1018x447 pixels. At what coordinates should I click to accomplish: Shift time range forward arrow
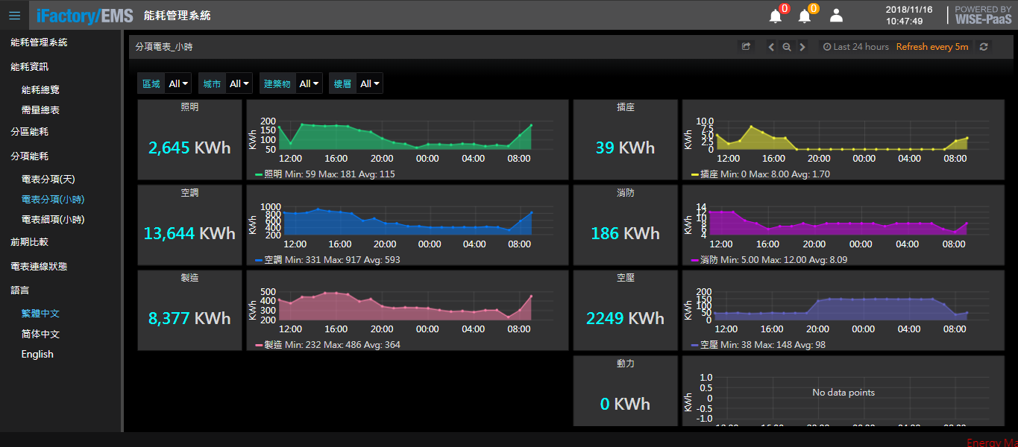pyautogui.click(x=802, y=47)
